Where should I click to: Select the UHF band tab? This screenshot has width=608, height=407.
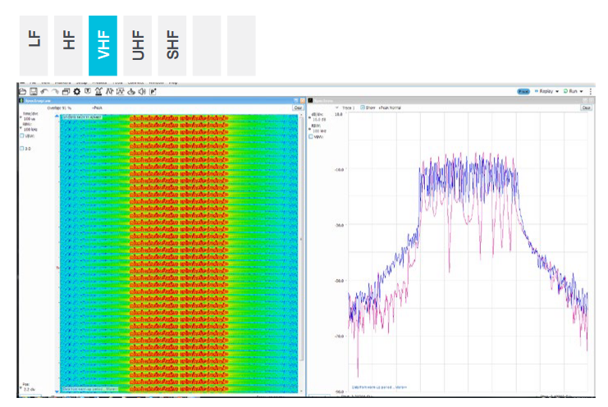click(138, 45)
